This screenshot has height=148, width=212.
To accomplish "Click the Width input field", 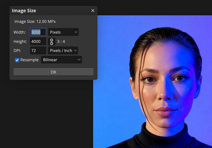I will click(x=38, y=32).
